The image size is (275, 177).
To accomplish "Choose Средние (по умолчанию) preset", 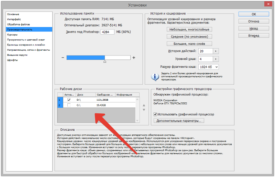I will tap(189, 37).
